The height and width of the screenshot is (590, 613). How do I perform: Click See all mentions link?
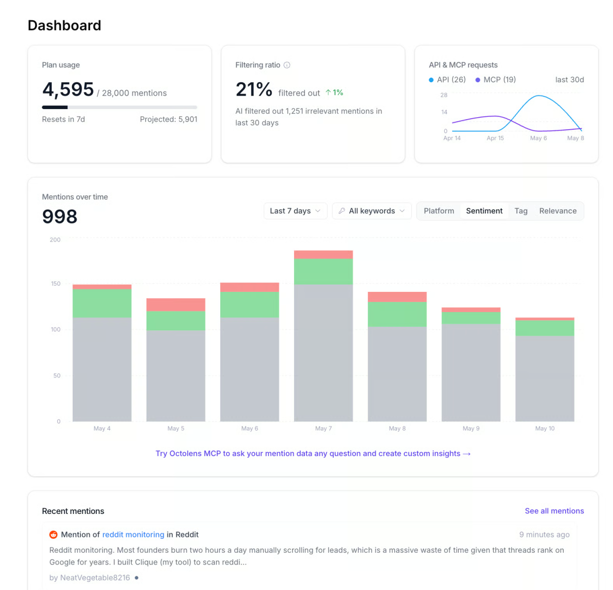coord(554,511)
